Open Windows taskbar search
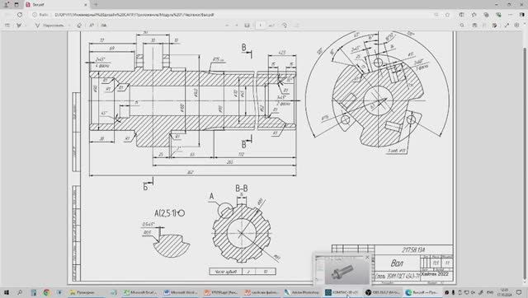 pyautogui.click(x=20, y=292)
